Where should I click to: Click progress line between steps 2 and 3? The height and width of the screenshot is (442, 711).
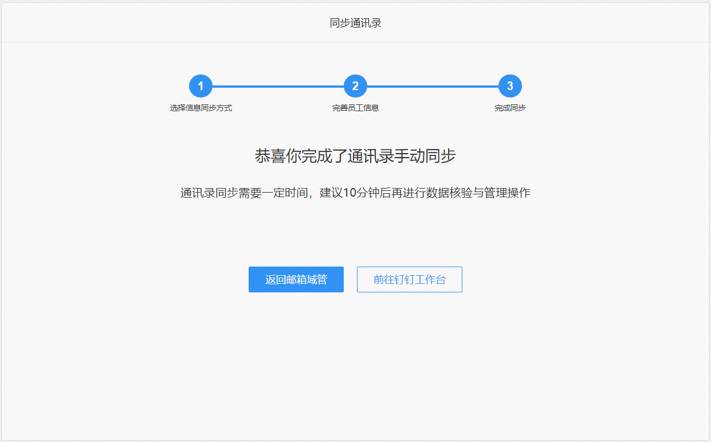click(433, 87)
